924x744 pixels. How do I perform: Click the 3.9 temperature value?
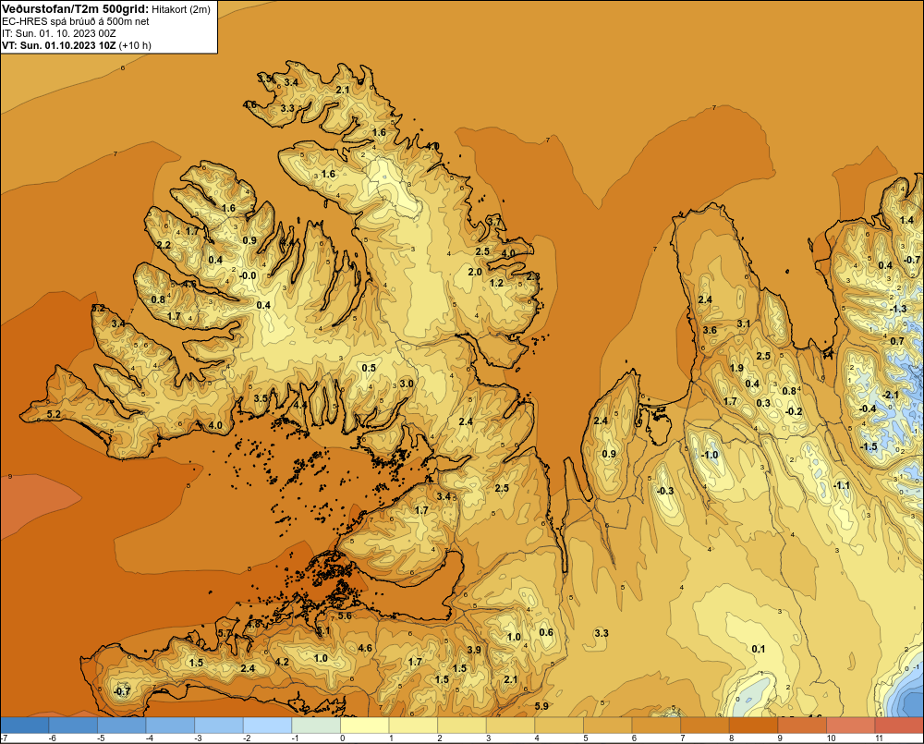(474, 650)
